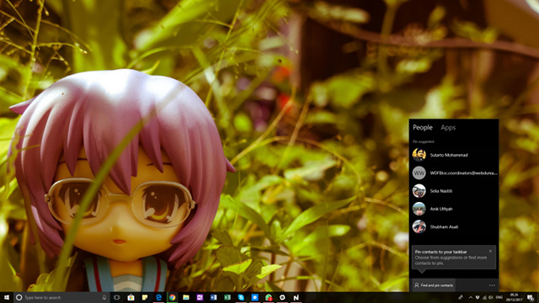This screenshot has height=303, width=539.
Task: Click the WW initials avatar
Action: click(x=419, y=173)
